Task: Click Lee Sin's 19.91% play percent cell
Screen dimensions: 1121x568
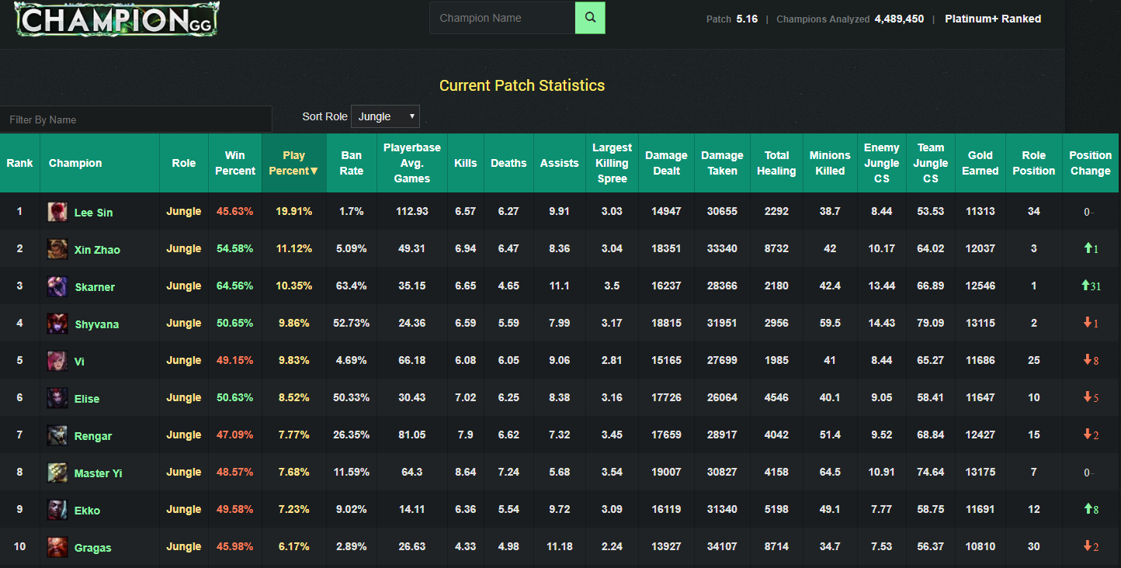Action: [294, 211]
